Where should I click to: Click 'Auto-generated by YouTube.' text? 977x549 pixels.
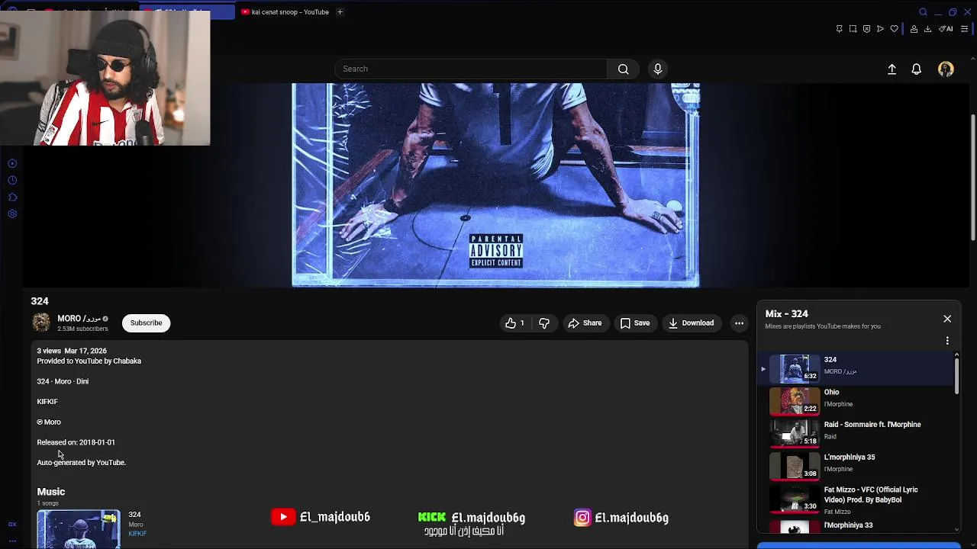click(x=81, y=462)
